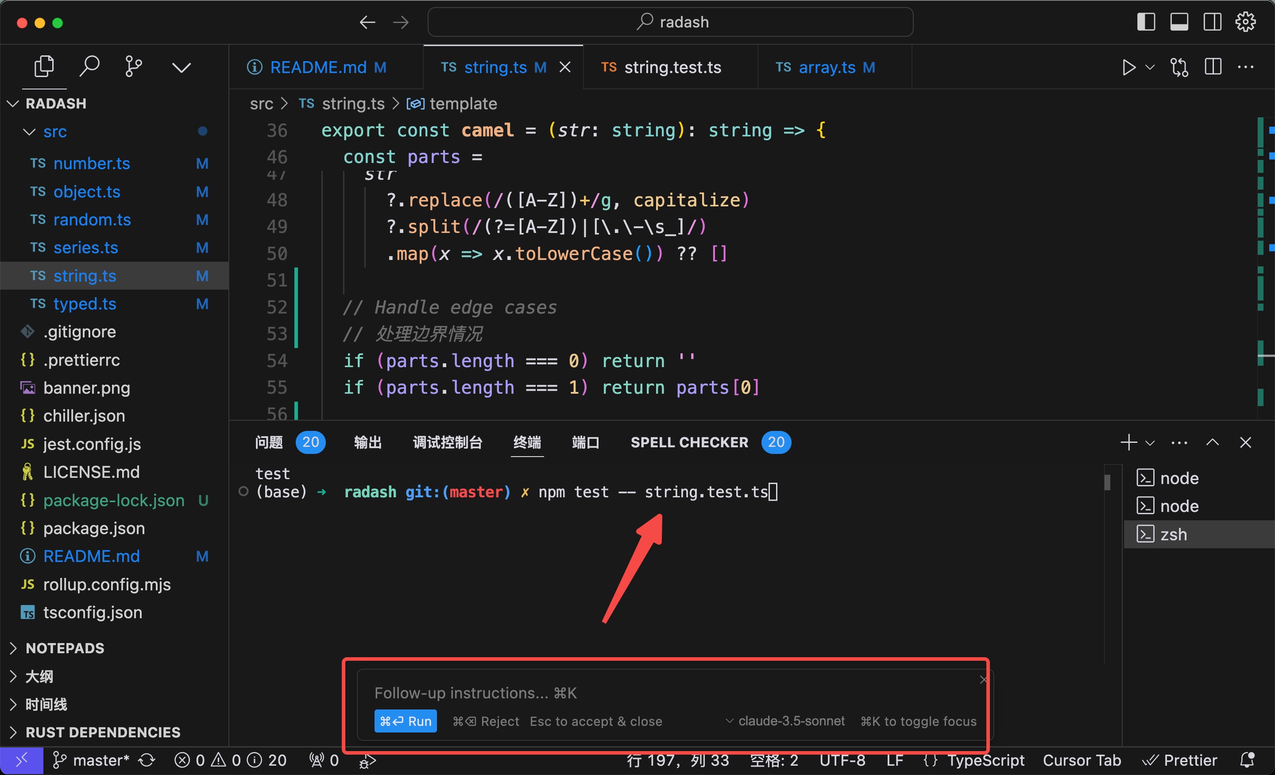Image resolution: width=1275 pixels, height=775 pixels.
Task: Click the Explorer files icon
Action: (44, 67)
